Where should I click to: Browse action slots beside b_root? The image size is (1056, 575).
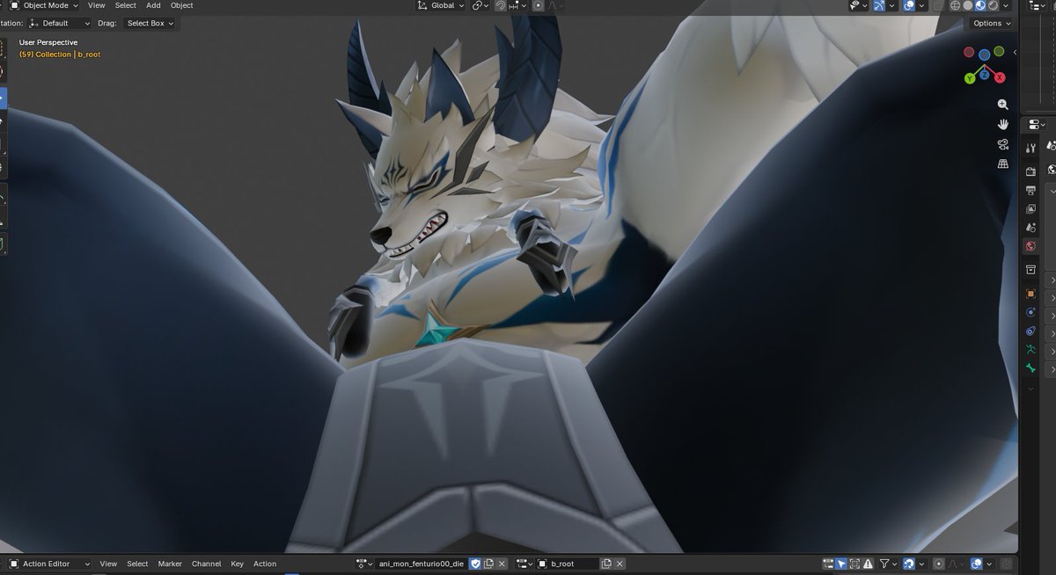tap(524, 564)
